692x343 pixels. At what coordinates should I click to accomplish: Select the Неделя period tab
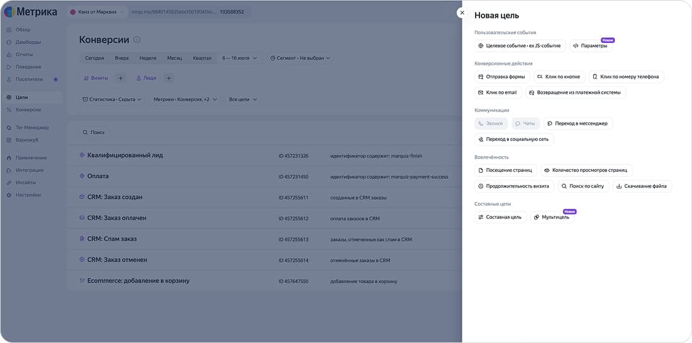(x=148, y=58)
